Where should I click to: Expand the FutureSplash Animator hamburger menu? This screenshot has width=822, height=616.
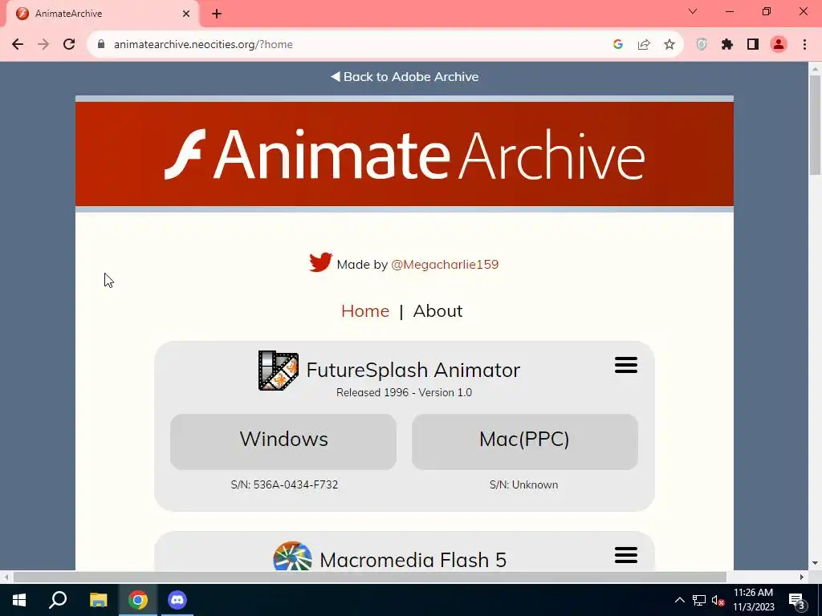(x=626, y=365)
